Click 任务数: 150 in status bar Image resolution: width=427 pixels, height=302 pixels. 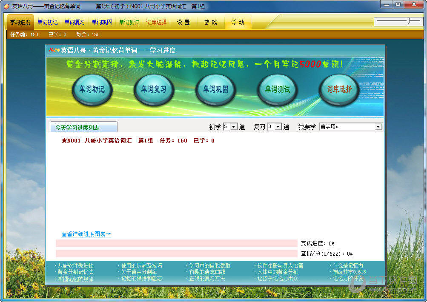pyautogui.click(x=24, y=34)
